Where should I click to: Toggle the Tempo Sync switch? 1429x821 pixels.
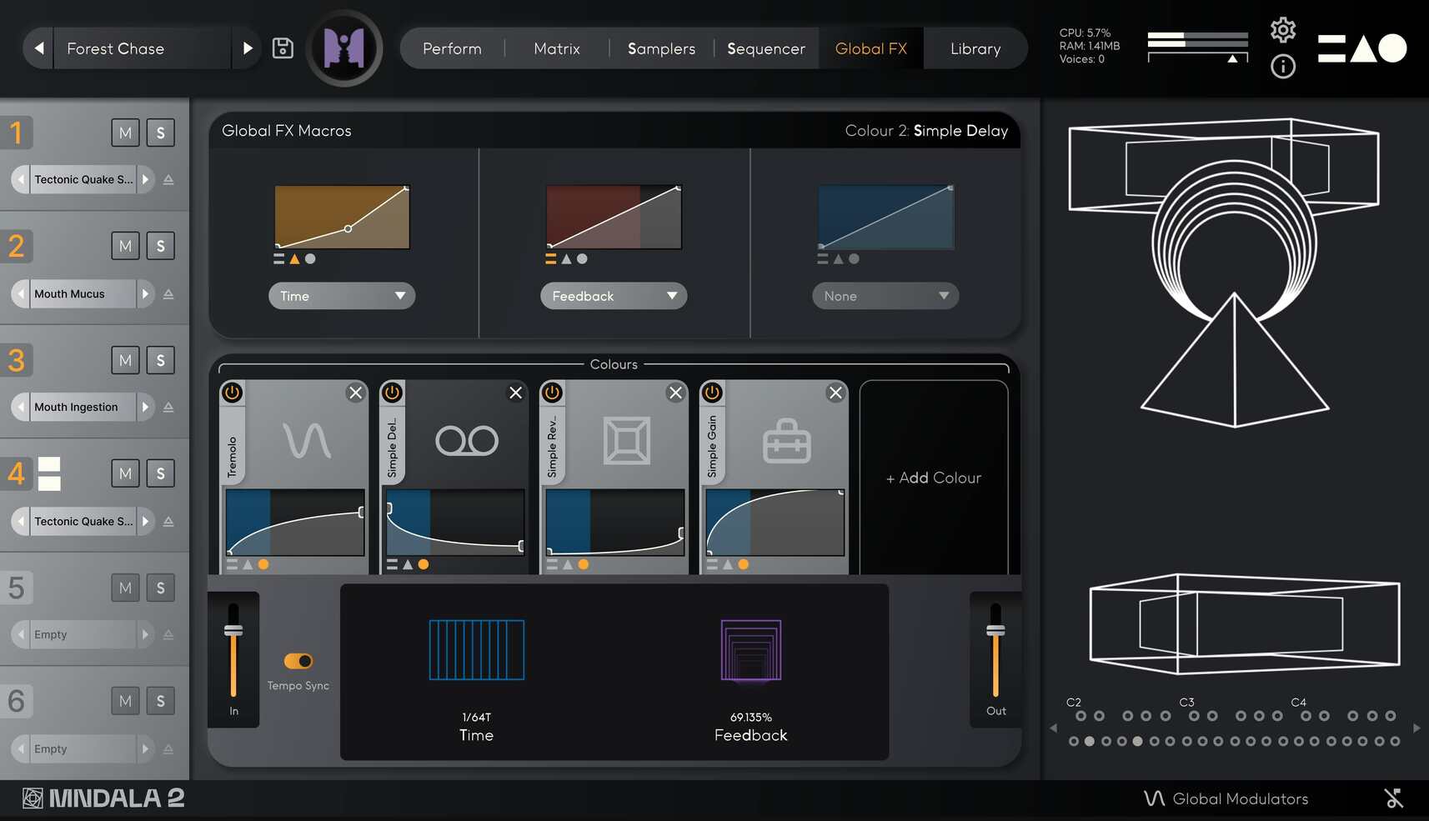pyautogui.click(x=298, y=661)
